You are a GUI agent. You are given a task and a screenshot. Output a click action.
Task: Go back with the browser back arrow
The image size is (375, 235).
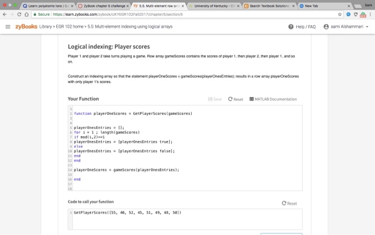click(5, 14)
